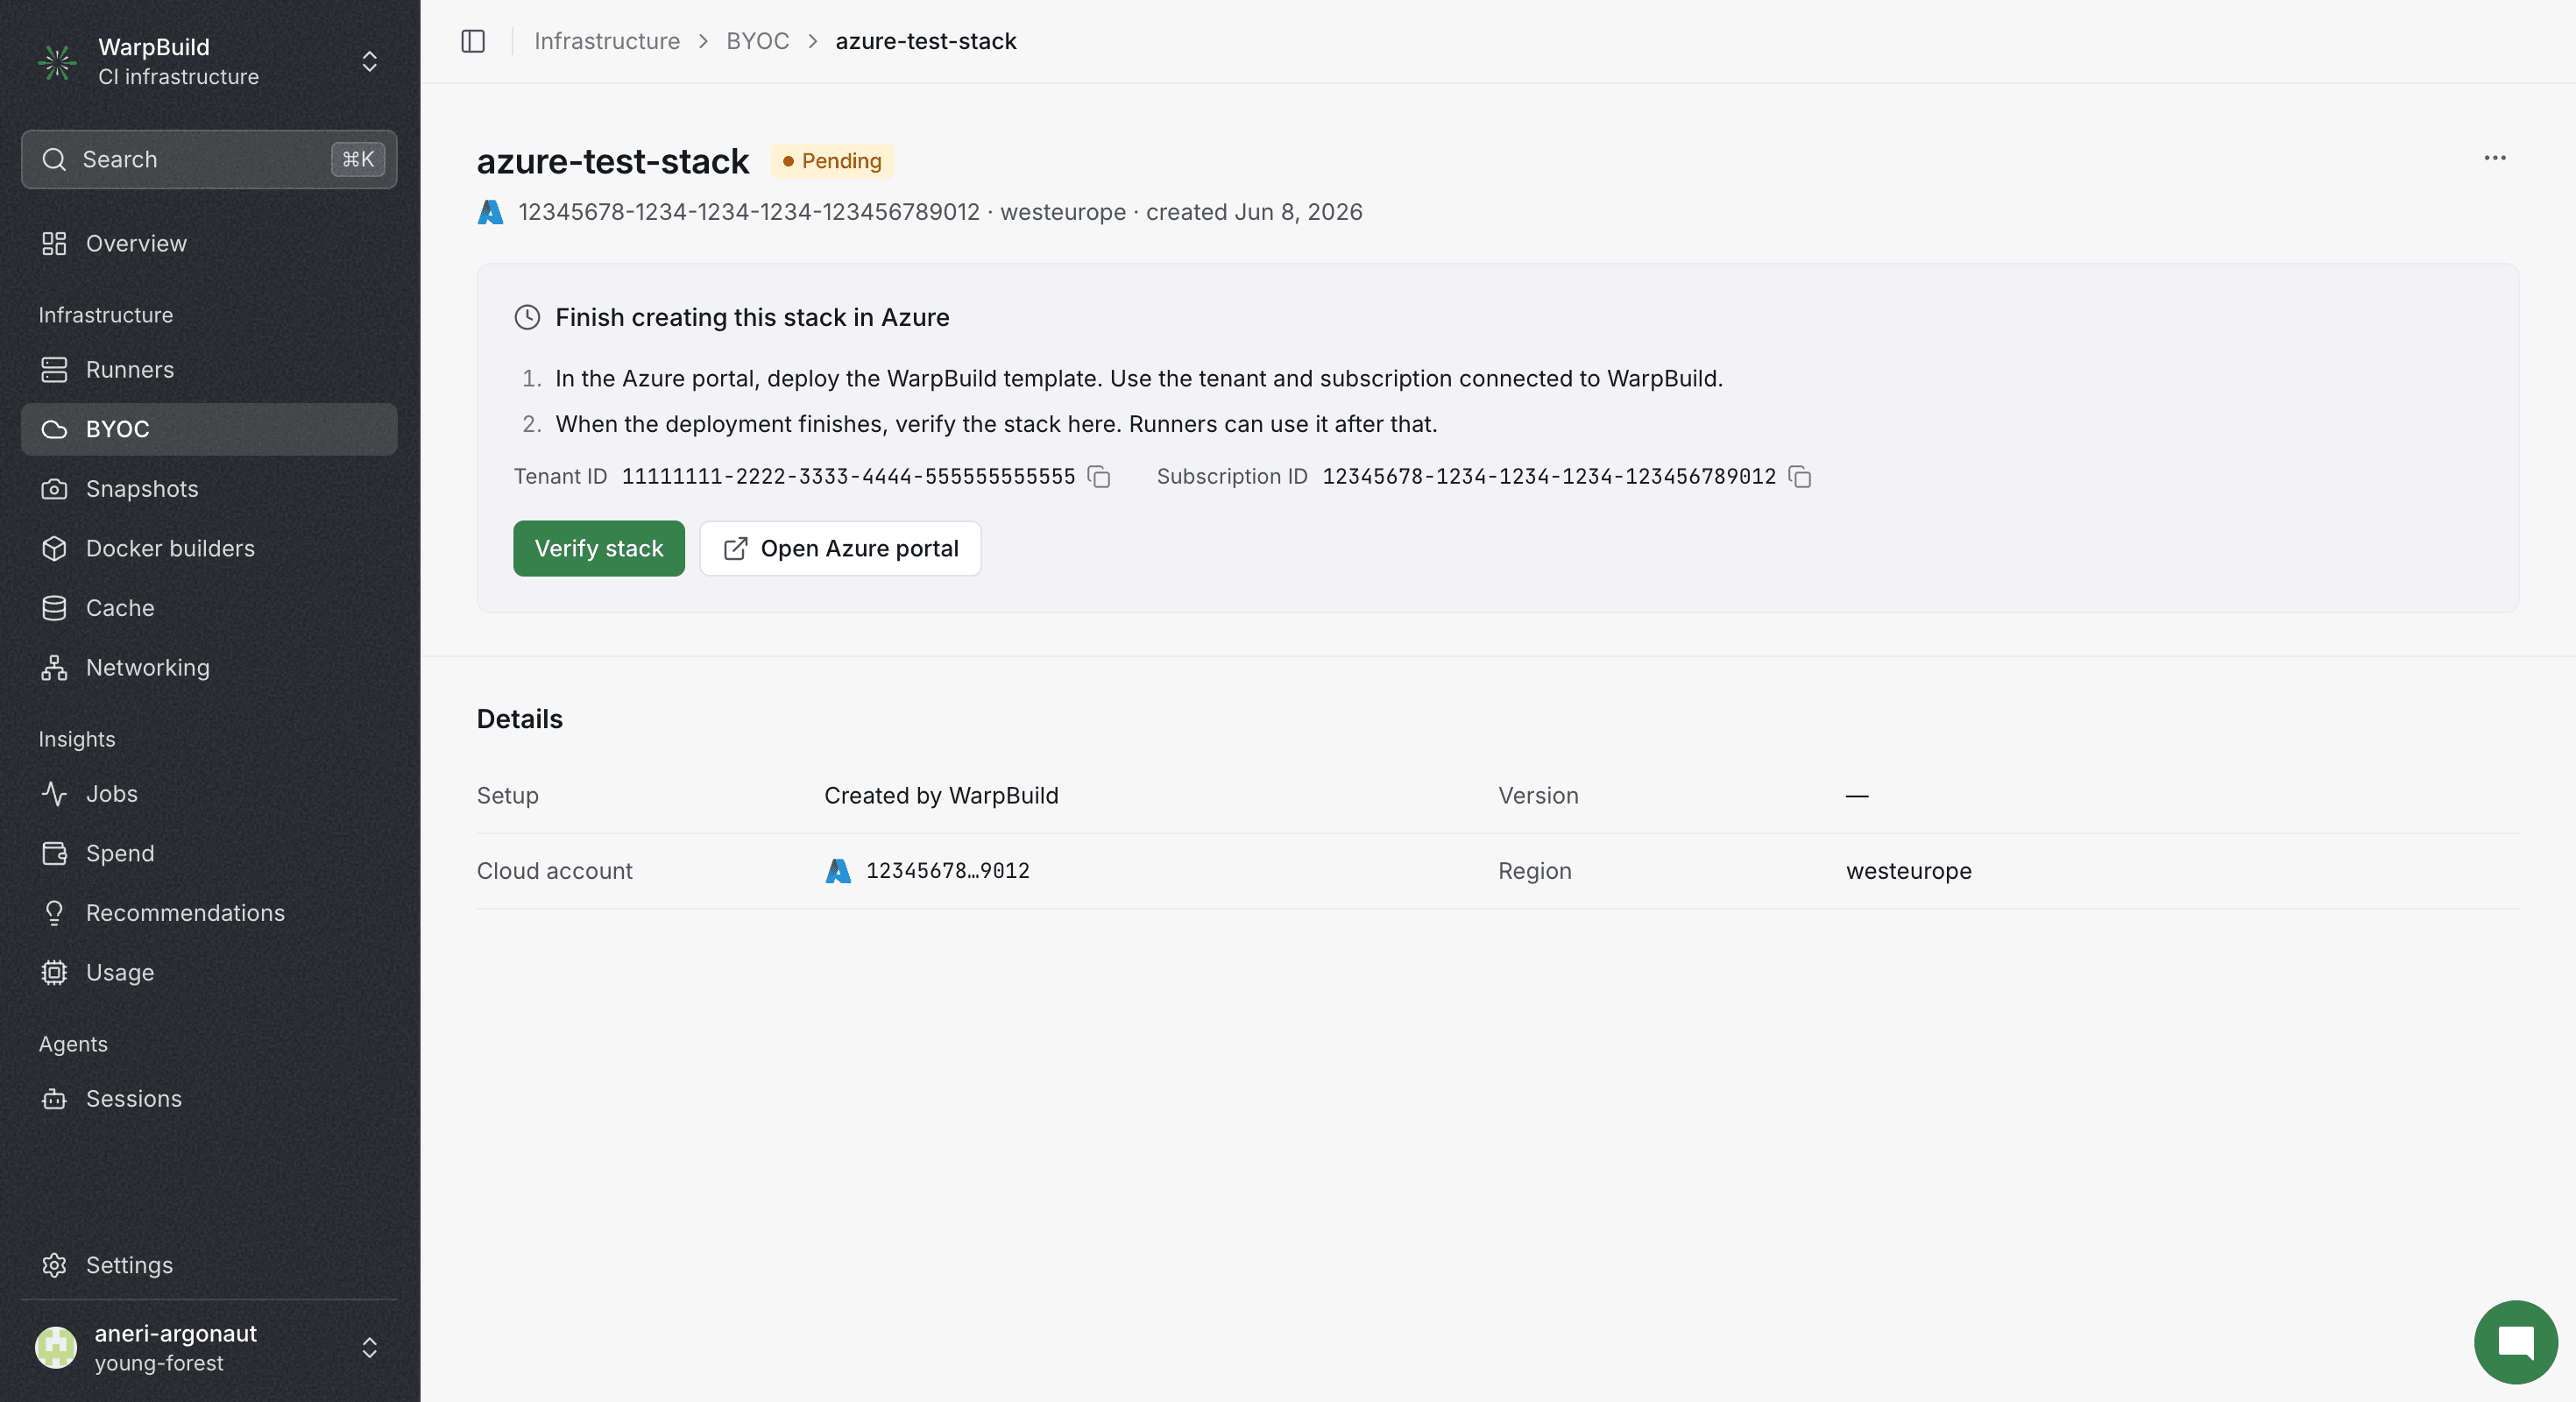Open Settings in the sidebar
This screenshot has width=2576, height=1402.
pyautogui.click(x=209, y=1265)
